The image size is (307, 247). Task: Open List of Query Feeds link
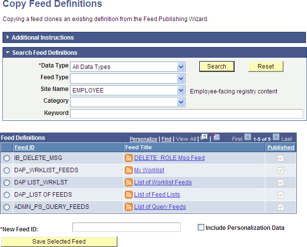[x=160, y=207]
